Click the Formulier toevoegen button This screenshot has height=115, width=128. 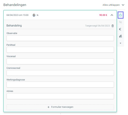[x=60, y=107]
